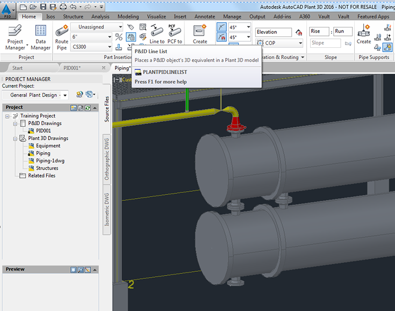Click the Save icon in Quick Access

[43, 7]
